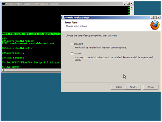
Task: Click the 'C:\Users\budhi>clear' command line
Action: tap(18, 41)
